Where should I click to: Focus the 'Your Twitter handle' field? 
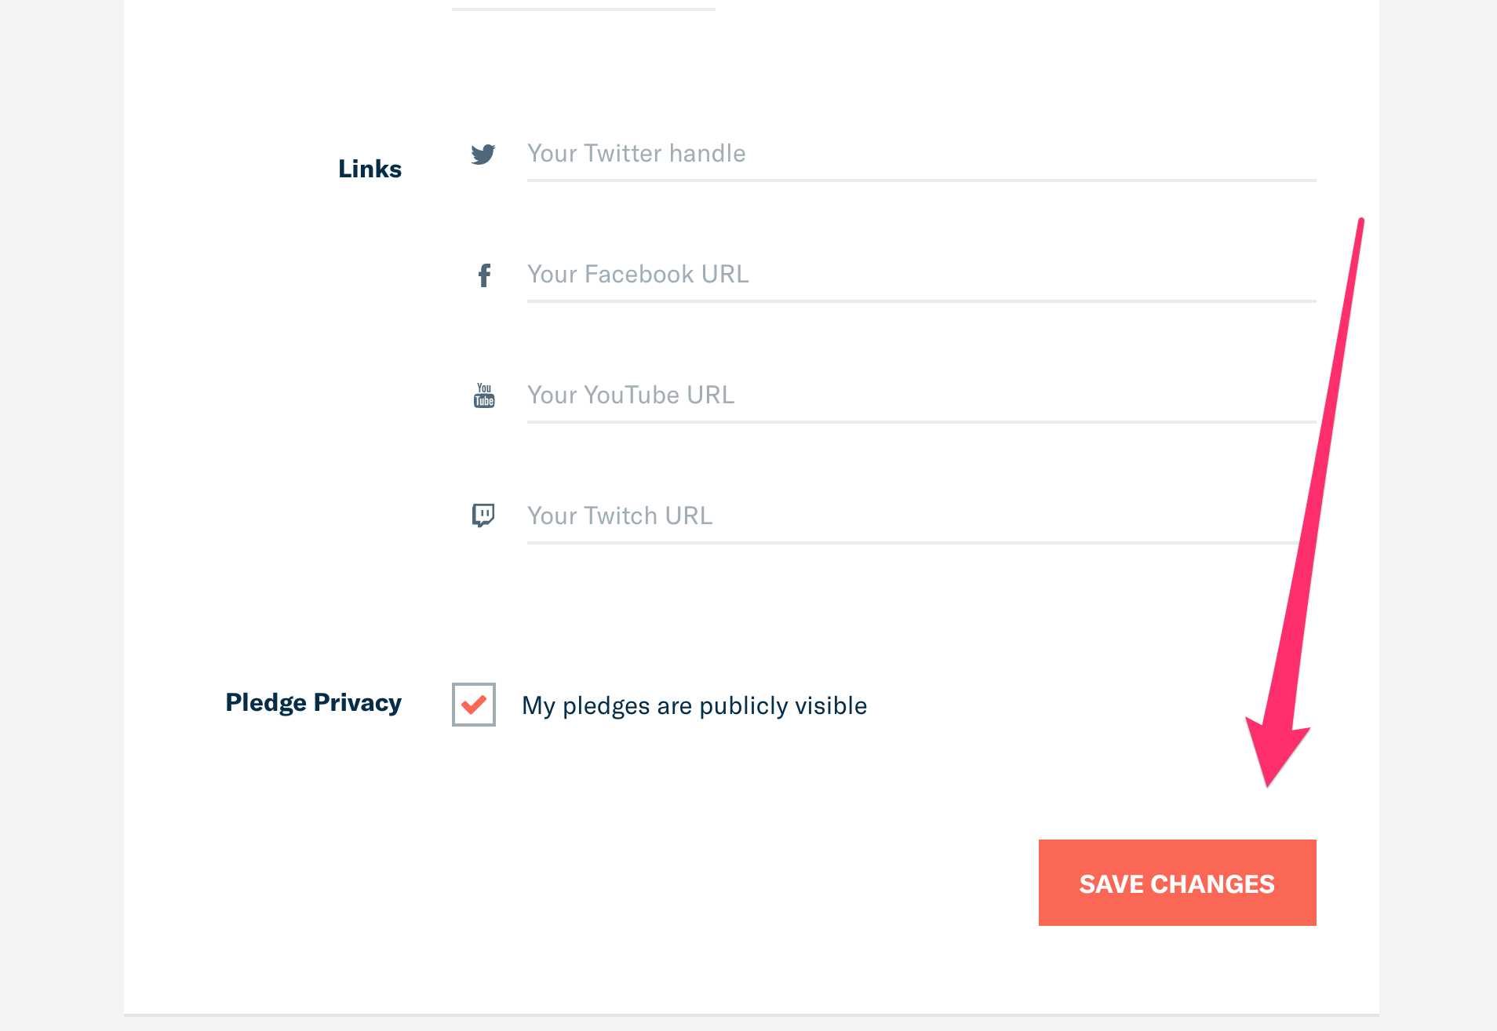tap(921, 154)
